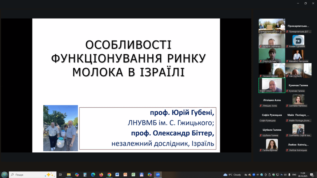Click the presenters' photo on the slide
Viewport: 317px width, 178px height.
[60, 128]
